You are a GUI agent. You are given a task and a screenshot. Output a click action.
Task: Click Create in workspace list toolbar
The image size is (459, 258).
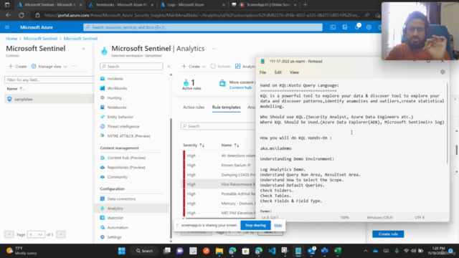pyautogui.click(x=17, y=67)
